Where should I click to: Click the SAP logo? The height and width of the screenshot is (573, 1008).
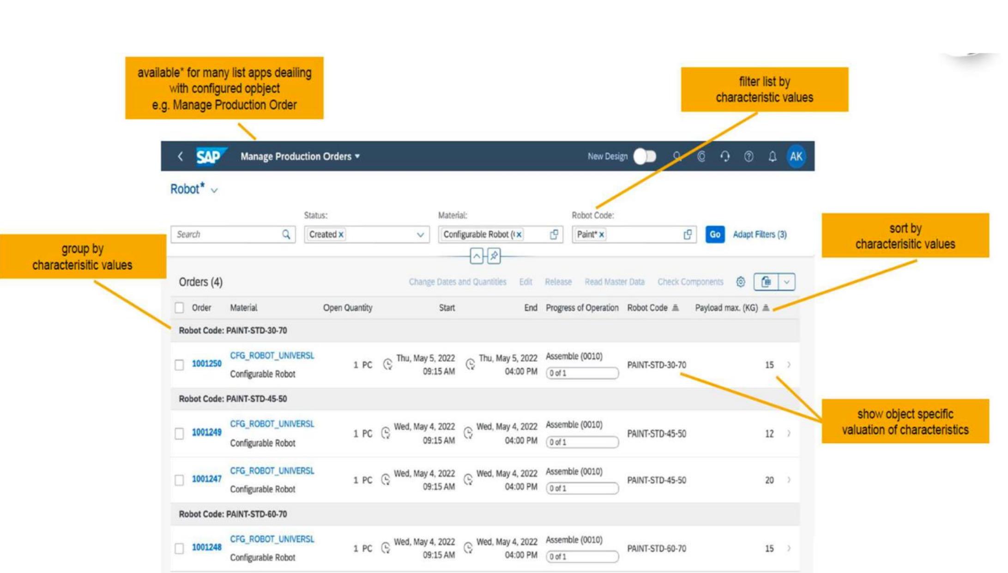pyautogui.click(x=211, y=156)
